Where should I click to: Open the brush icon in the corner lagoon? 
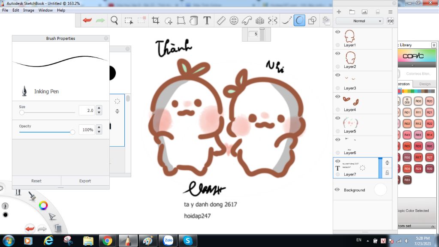tap(32, 196)
